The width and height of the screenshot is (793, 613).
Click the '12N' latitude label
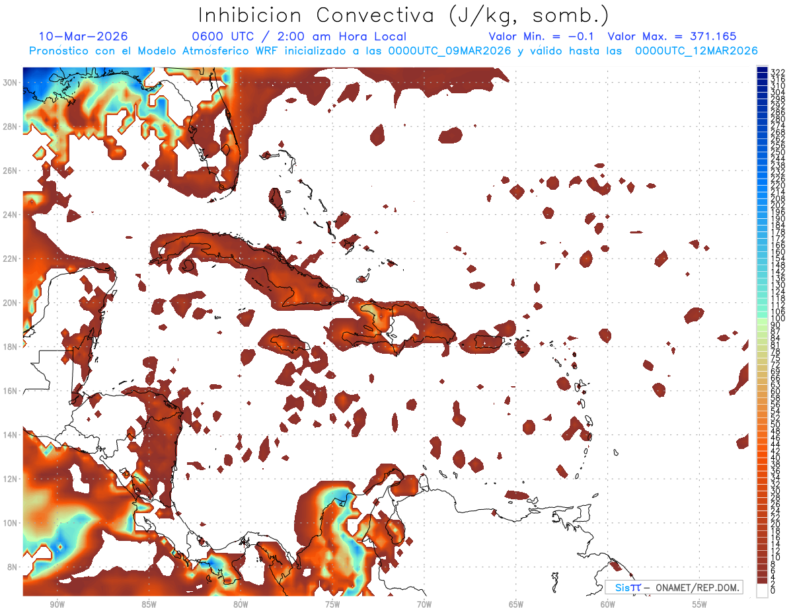point(11,478)
